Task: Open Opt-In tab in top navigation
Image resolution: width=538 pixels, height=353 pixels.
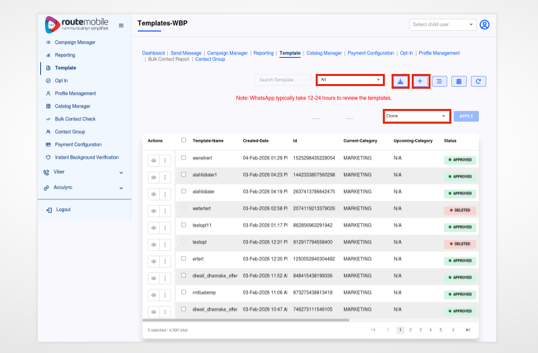Action: 406,53
